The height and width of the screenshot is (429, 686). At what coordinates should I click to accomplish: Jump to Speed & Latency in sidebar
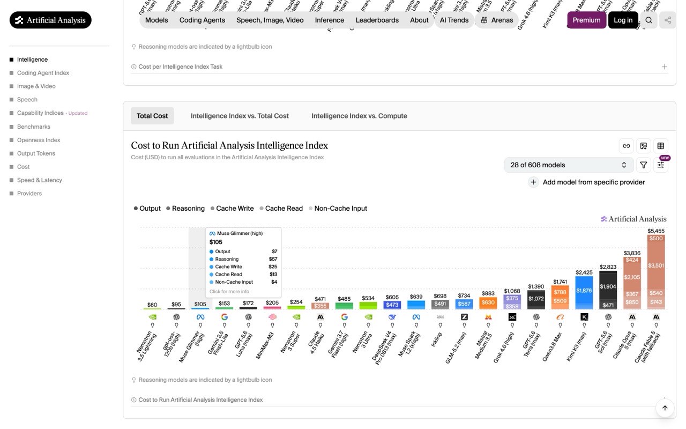pos(39,180)
